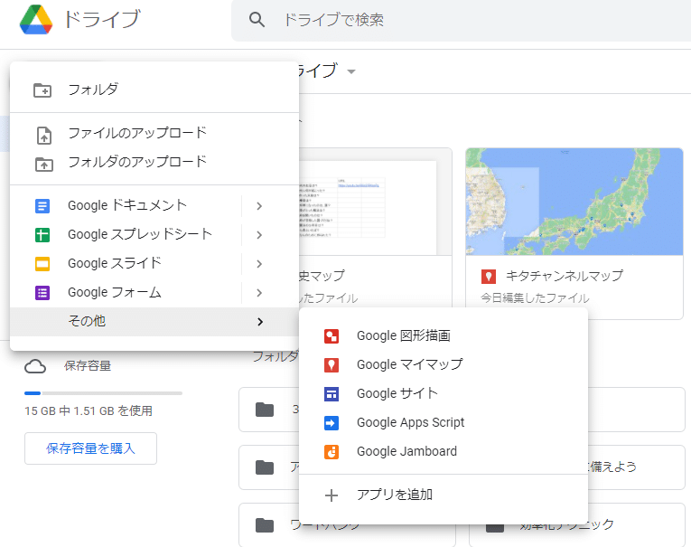Expand the Google ドキュメント submenu arrow
Screen dimensions: 691x547
click(x=259, y=206)
